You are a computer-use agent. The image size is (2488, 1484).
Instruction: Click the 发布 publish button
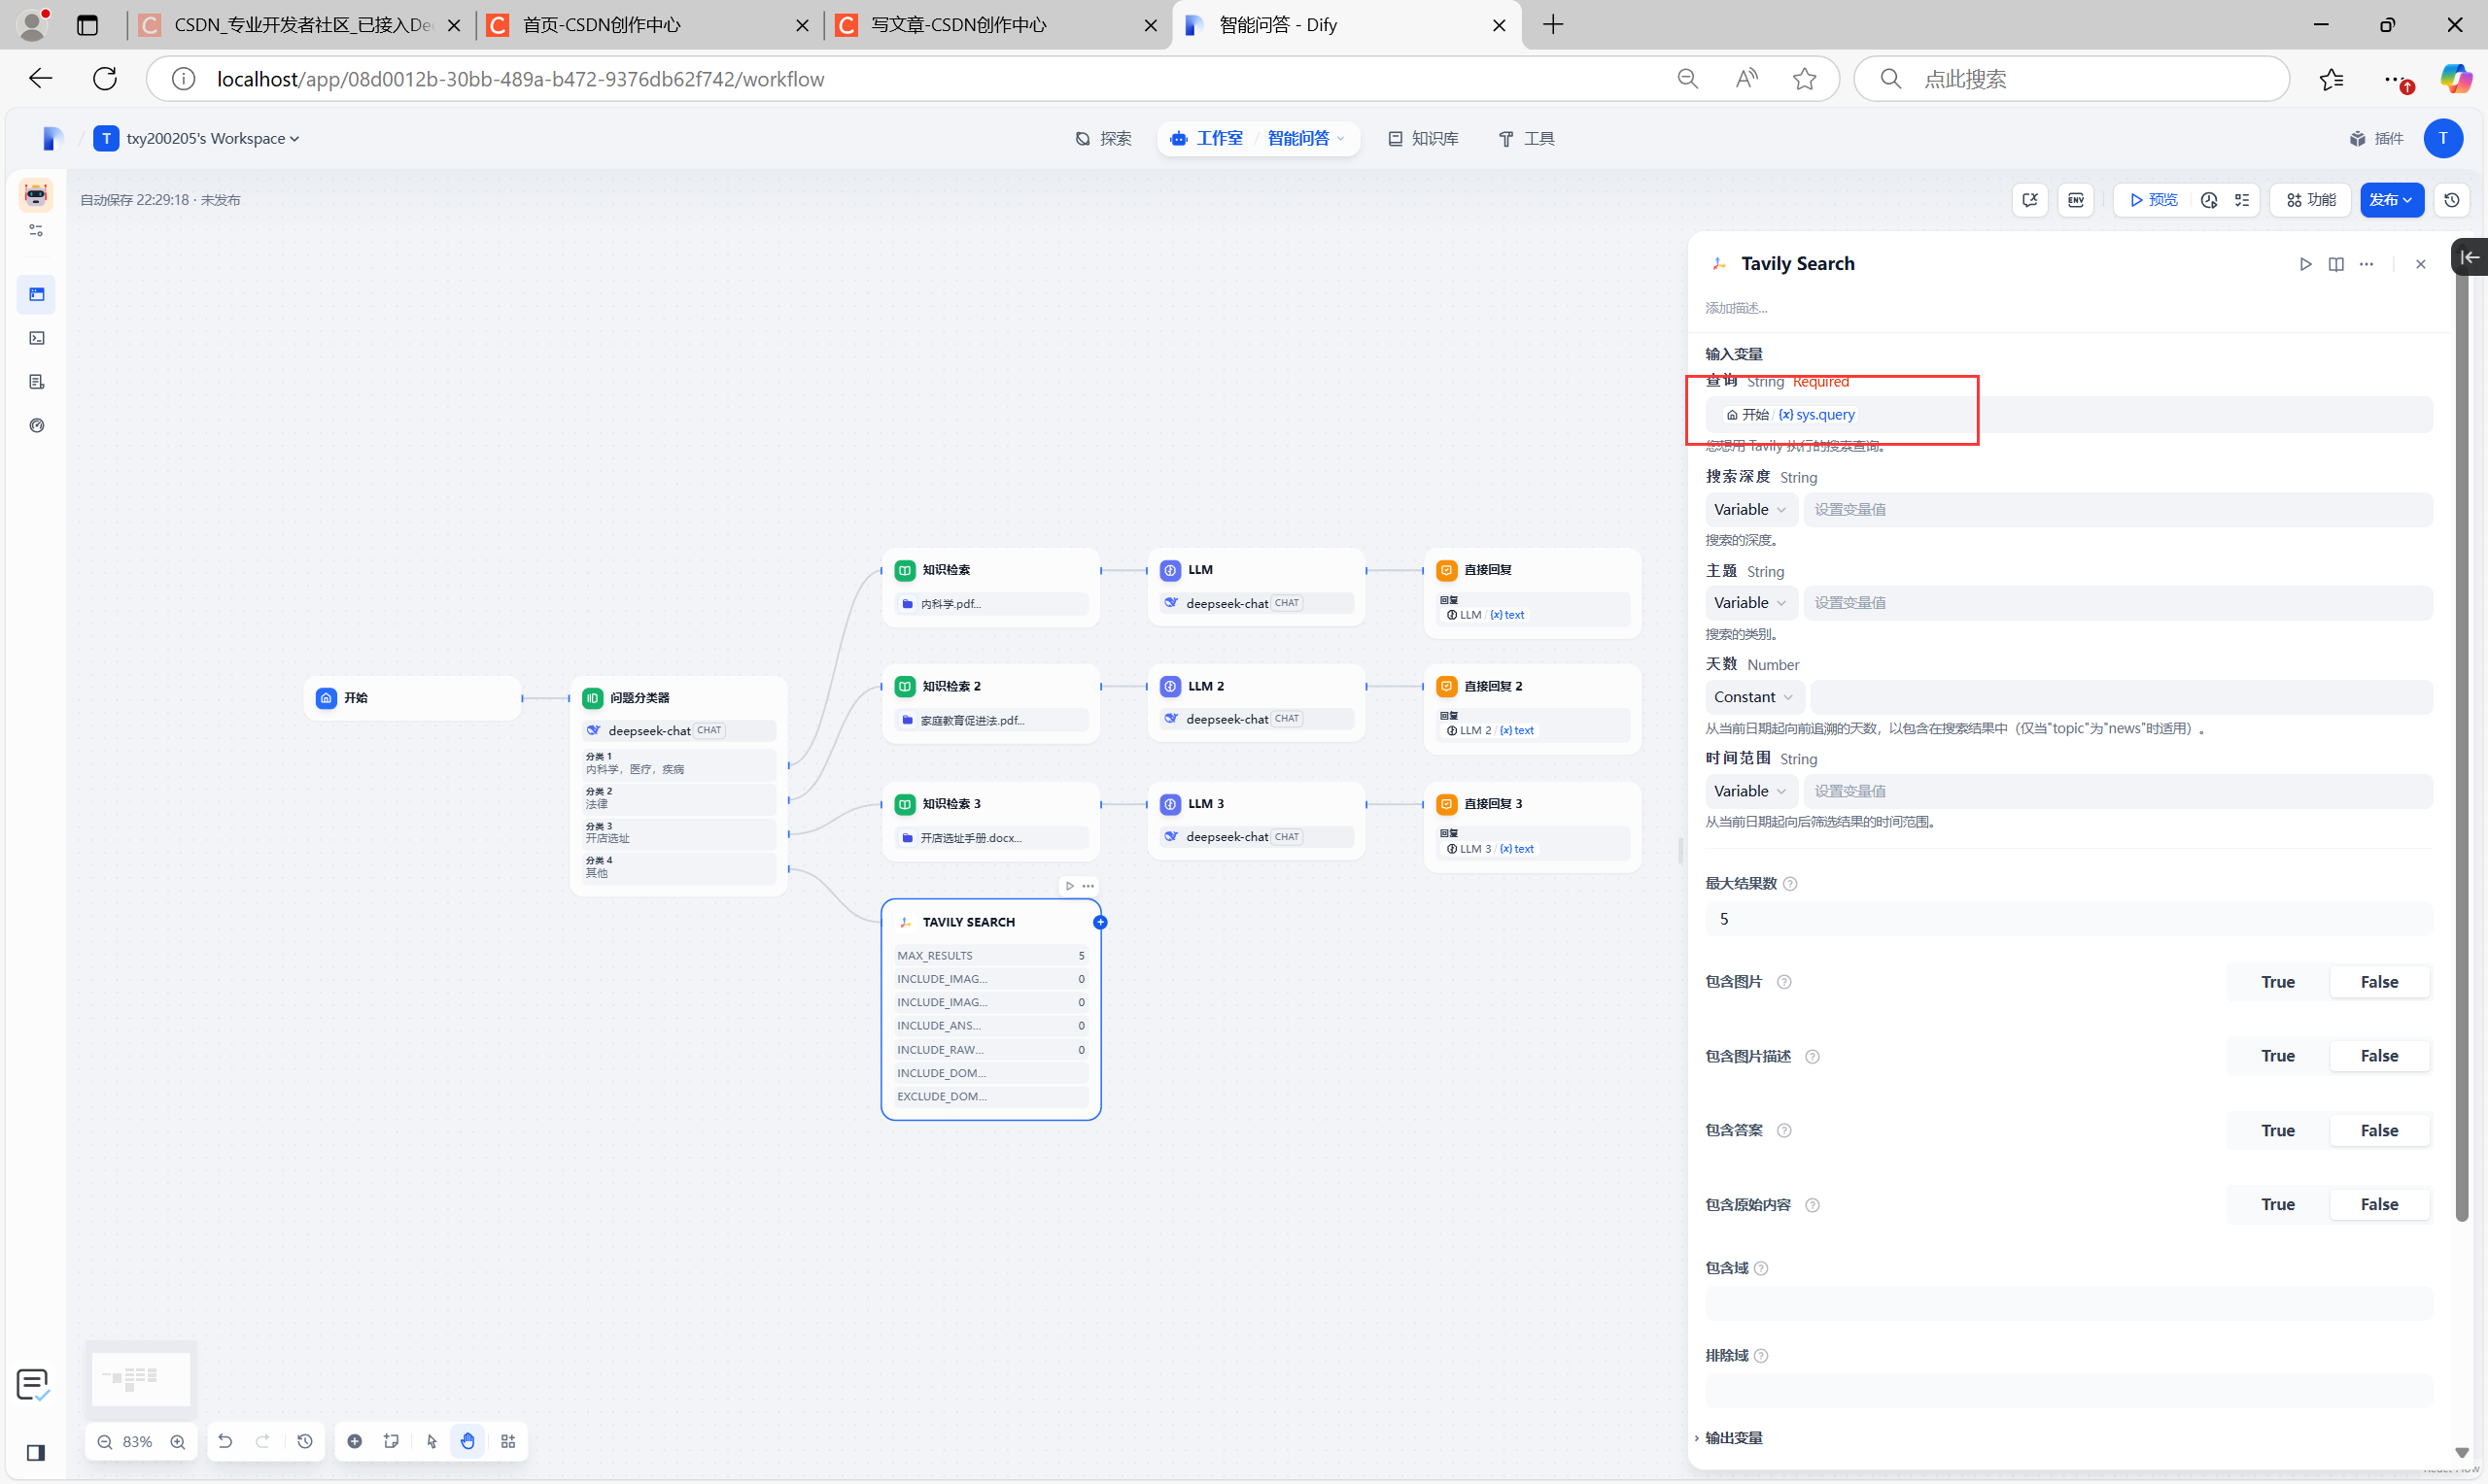point(2390,200)
